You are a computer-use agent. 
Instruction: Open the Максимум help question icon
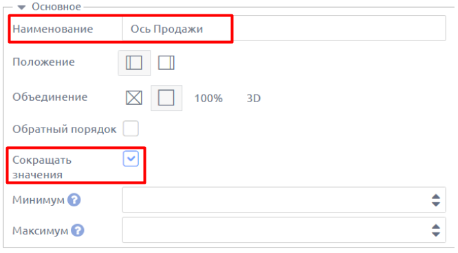[78, 230]
